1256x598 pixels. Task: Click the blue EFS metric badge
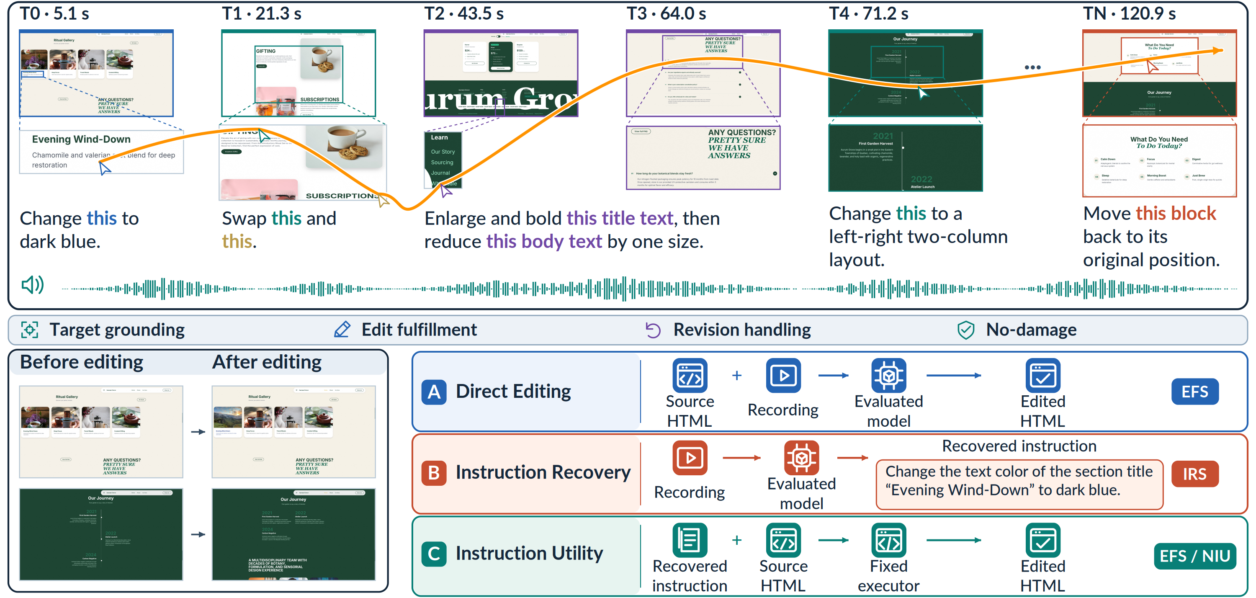tap(1194, 392)
